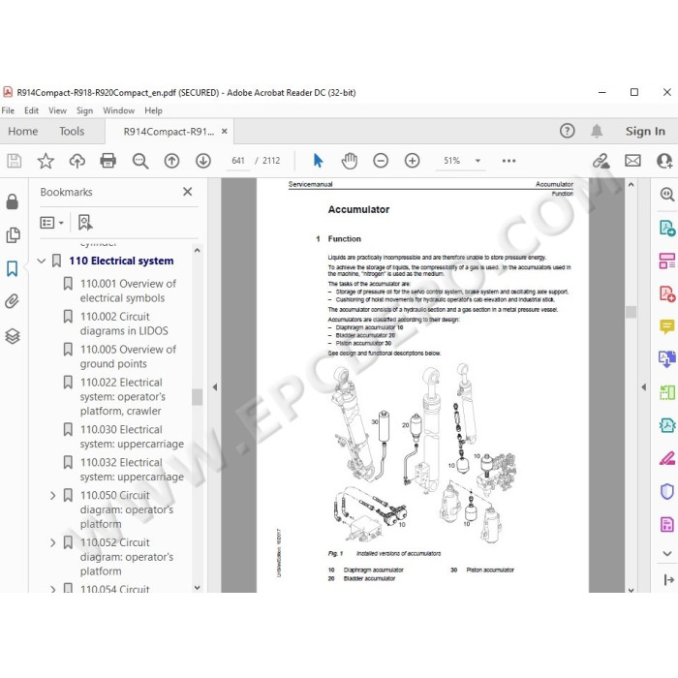Zoom in with the plus icon
The height and width of the screenshot is (678, 678).
pos(412,161)
